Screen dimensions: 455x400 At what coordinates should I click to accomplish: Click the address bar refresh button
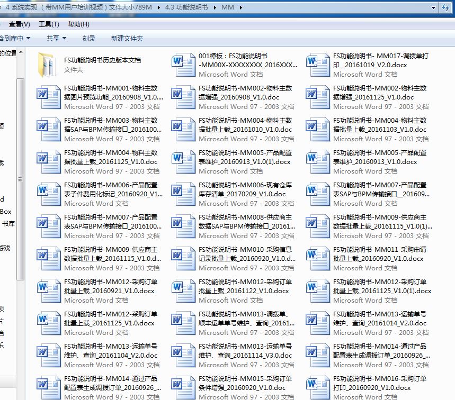click(x=445, y=7)
